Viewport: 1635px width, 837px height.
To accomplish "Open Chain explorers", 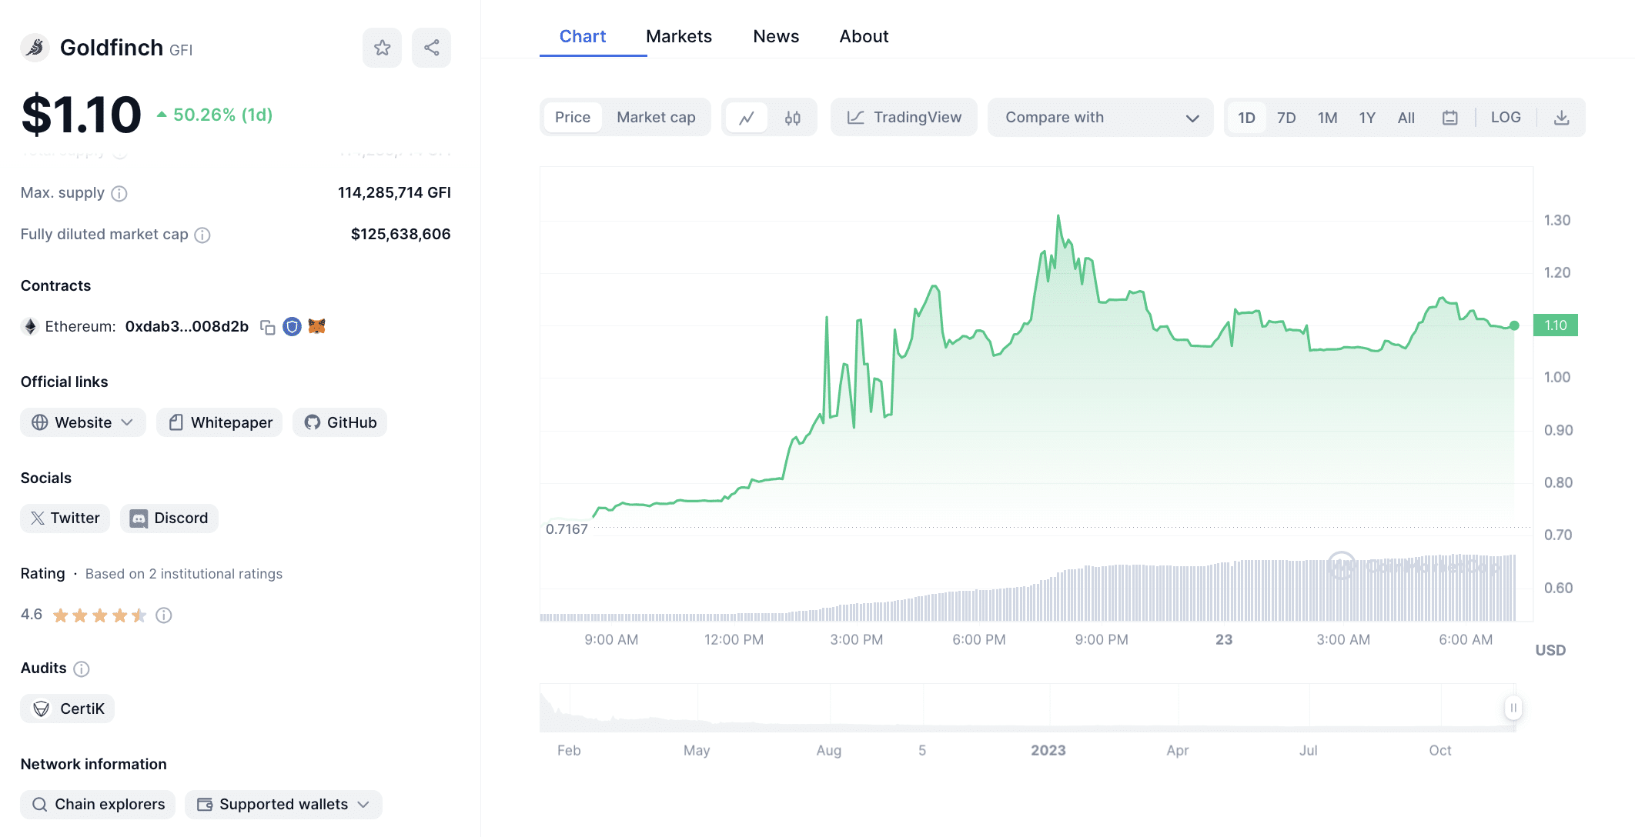I will coord(98,805).
